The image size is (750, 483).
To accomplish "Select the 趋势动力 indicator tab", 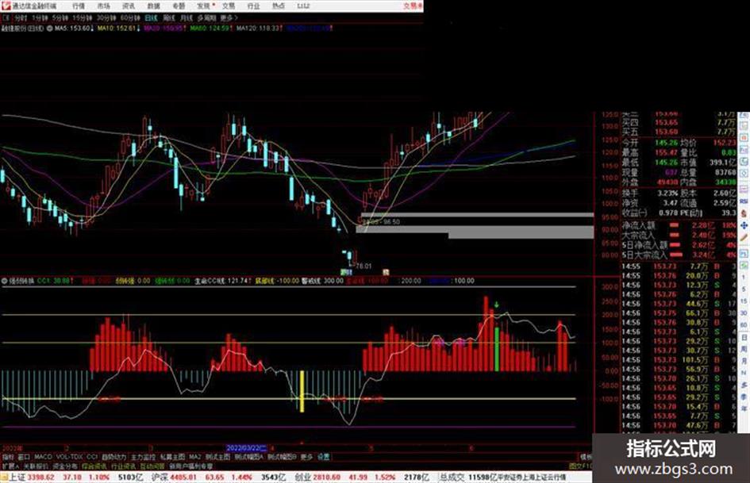I will [113, 457].
